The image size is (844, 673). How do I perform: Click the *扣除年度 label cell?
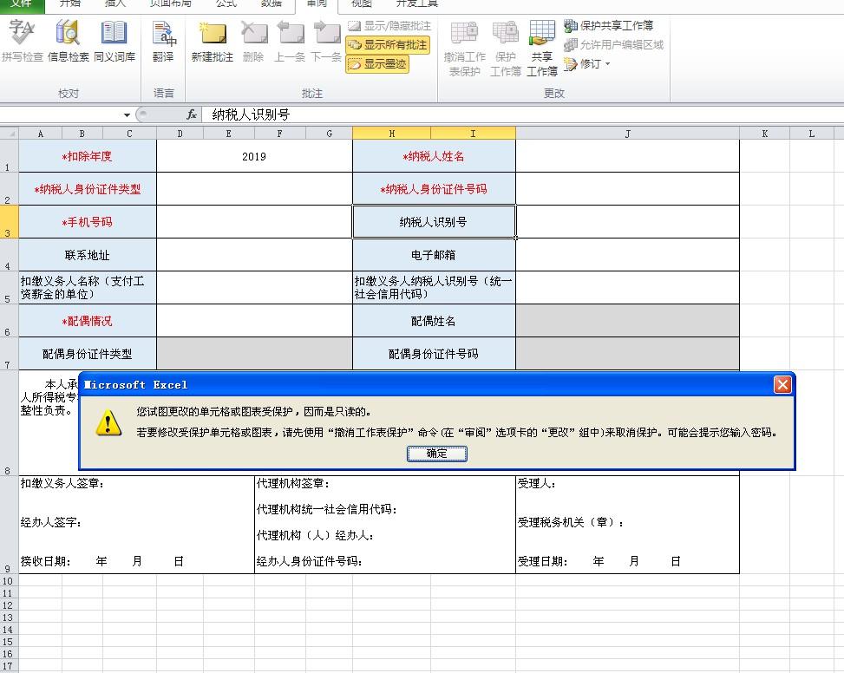pyautogui.click(x=88, y=156)
